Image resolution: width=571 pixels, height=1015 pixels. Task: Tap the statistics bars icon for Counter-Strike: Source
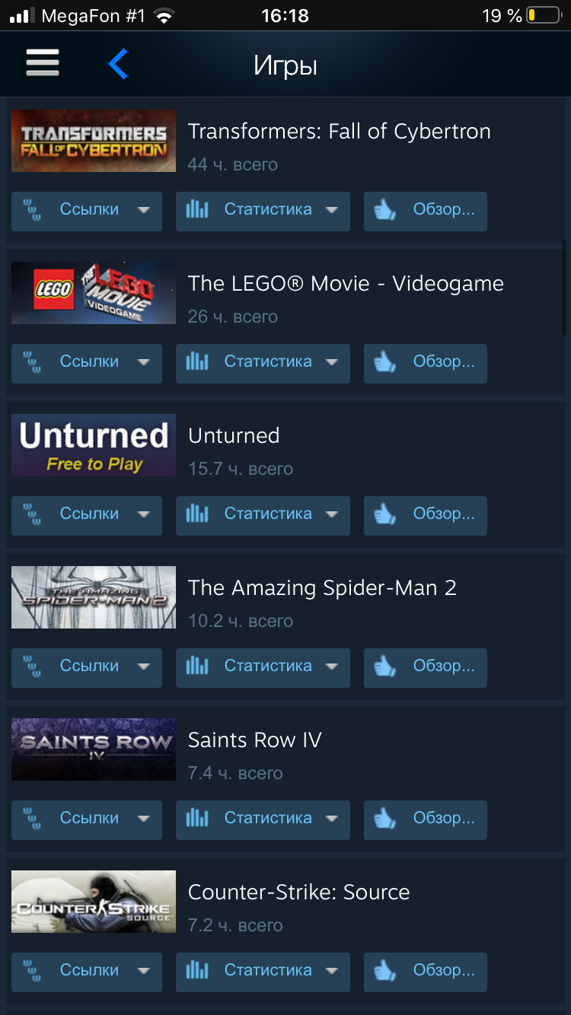197,971
